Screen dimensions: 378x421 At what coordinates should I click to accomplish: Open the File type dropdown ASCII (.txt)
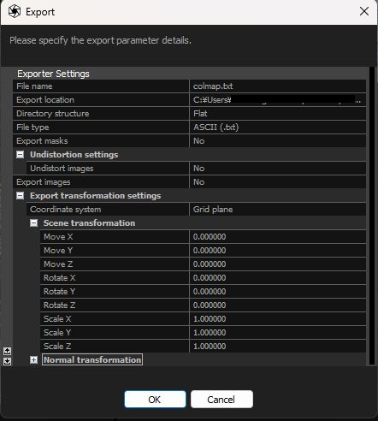point(278,127)
